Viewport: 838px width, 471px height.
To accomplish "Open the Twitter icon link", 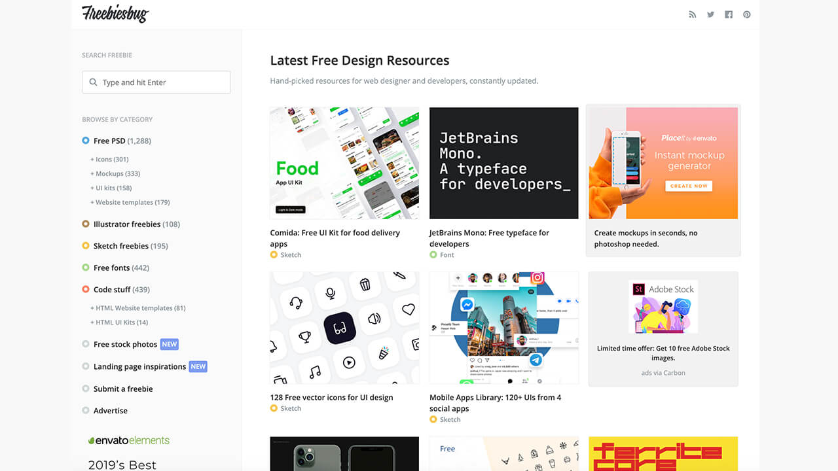I will pos(710,14).
